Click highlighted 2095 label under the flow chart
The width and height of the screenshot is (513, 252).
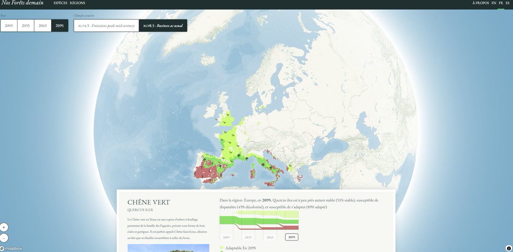point(292,237)
